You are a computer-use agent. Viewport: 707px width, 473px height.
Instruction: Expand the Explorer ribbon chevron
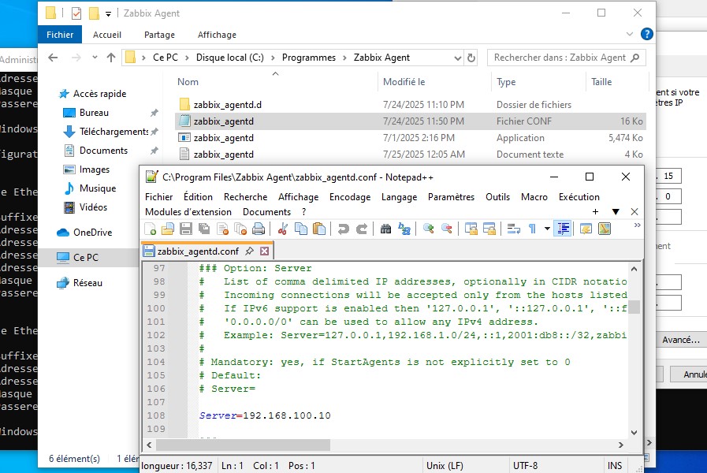pyautogui.click(x=631, y=35)
